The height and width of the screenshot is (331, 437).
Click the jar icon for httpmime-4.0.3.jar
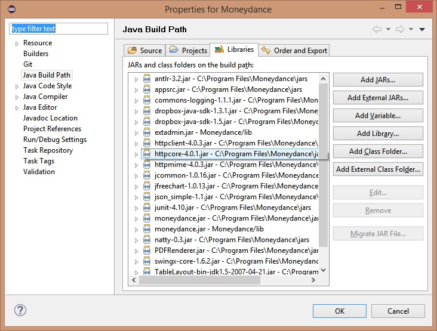point(147,165)
